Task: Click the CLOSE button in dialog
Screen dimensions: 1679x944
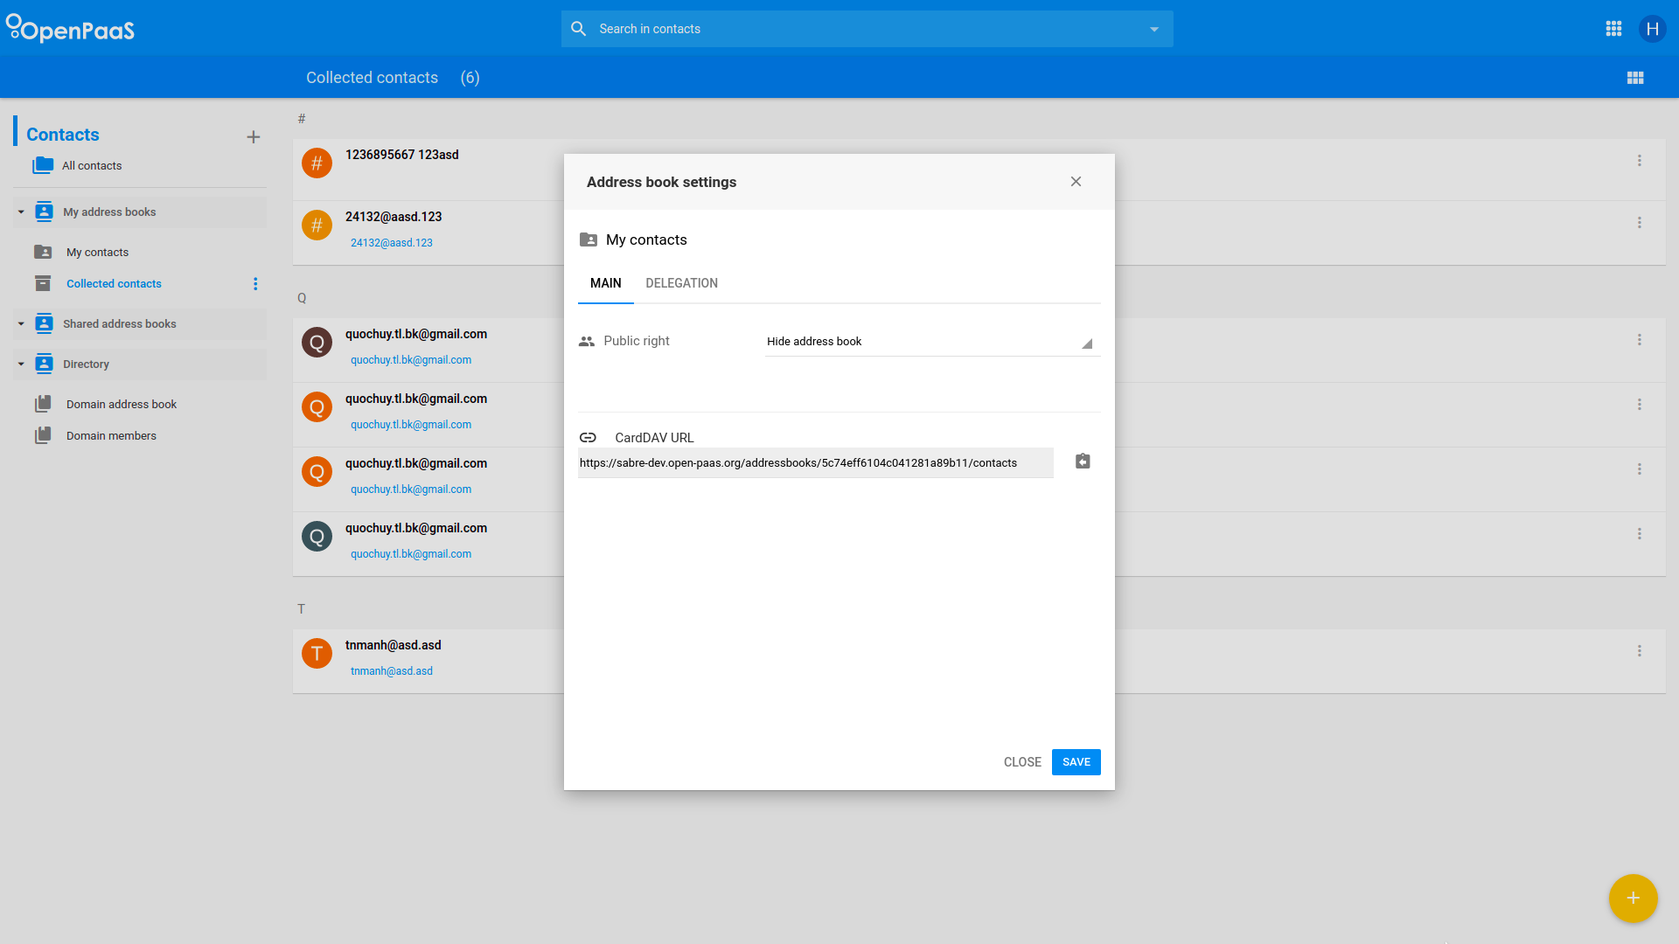Action: pos(1022,762)
